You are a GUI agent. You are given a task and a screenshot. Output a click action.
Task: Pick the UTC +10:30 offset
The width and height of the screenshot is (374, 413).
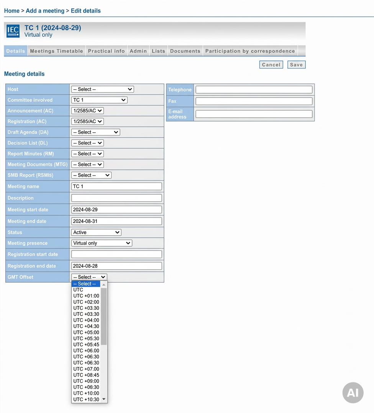click(x=86, y=399)
